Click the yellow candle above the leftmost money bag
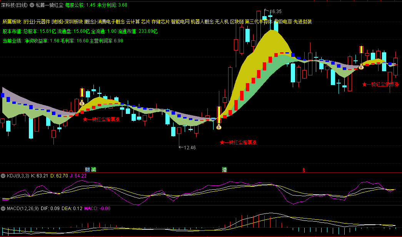The height and width of the screenshot is (237, 402). pos(82,92)
